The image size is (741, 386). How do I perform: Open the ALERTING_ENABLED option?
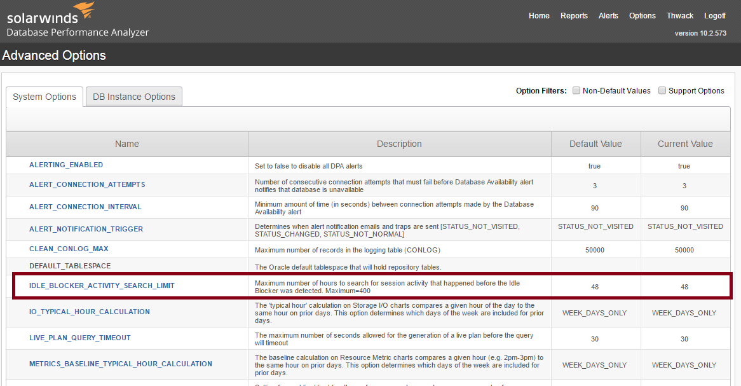point(65,165)
